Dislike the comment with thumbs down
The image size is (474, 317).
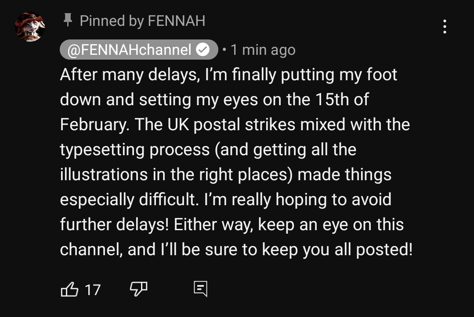click(x=138, y=289)
